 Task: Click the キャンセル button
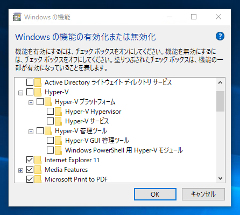coord(203,194)
